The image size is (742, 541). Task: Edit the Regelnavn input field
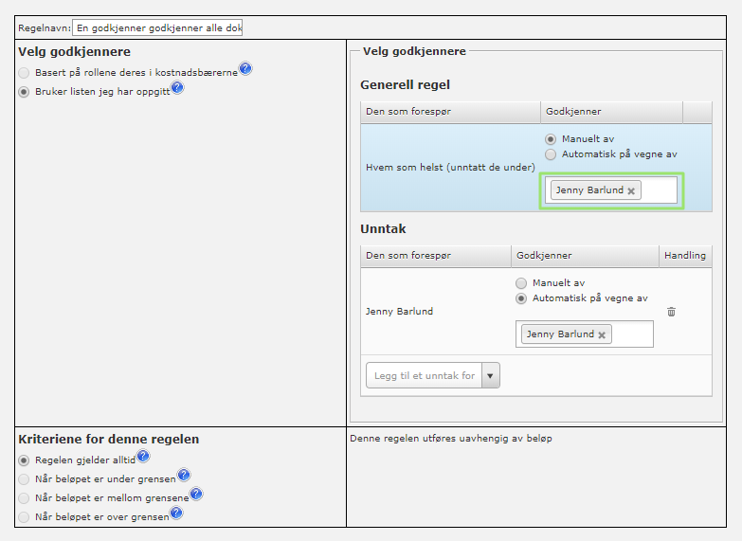[157, 27]
